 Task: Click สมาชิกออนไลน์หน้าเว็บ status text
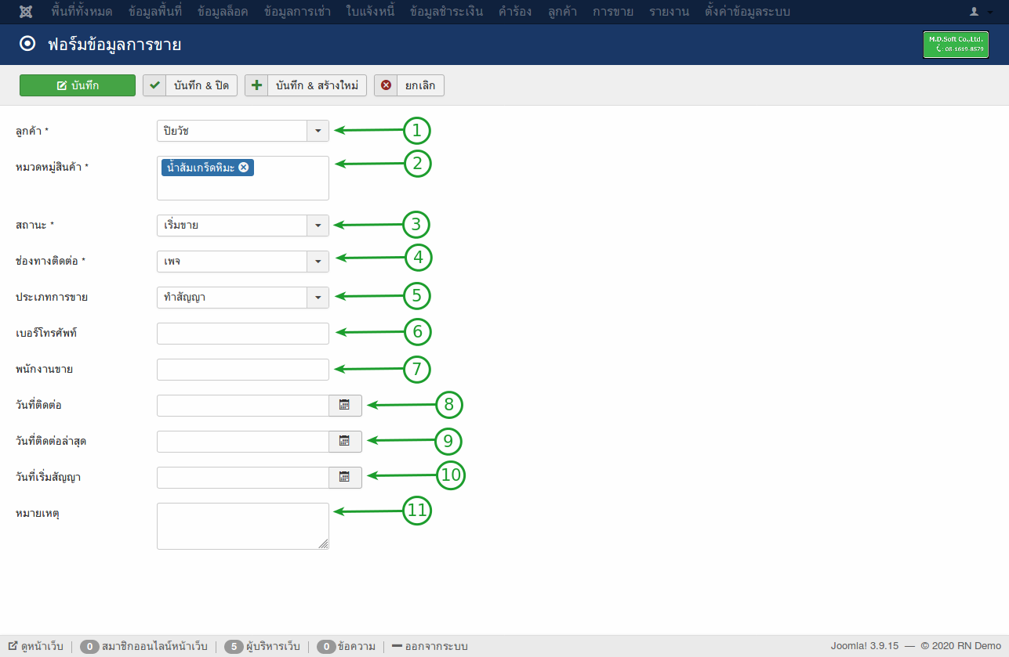pyautogui.click(x=154, y=647)
